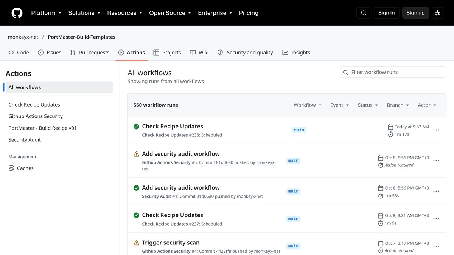Open monkeyx-net actor link in Security Audit #1

pyautogui.click(x=250, y=196)
